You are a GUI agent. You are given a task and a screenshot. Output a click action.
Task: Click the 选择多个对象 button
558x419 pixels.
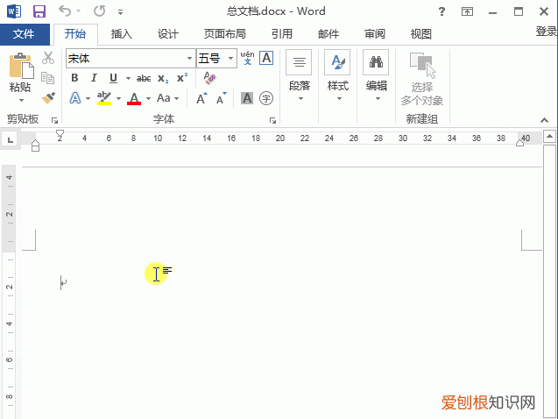click(422, 79)
